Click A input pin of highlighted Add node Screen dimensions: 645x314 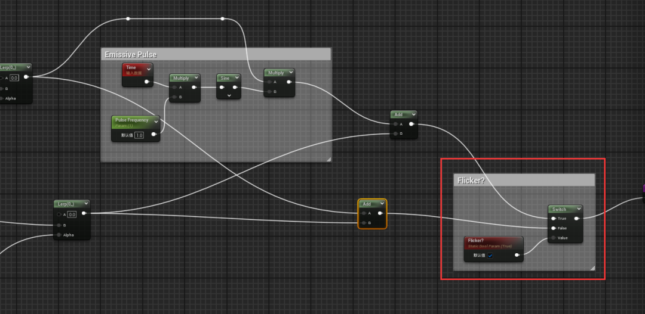coord(364,213)
